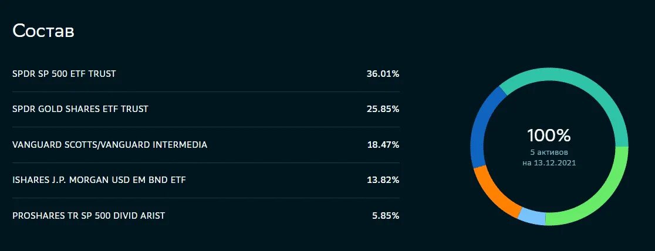The height and width of the screenshot is (251, 655).
Task: Click the 100% total in chart center
Action: coord(549,135)
